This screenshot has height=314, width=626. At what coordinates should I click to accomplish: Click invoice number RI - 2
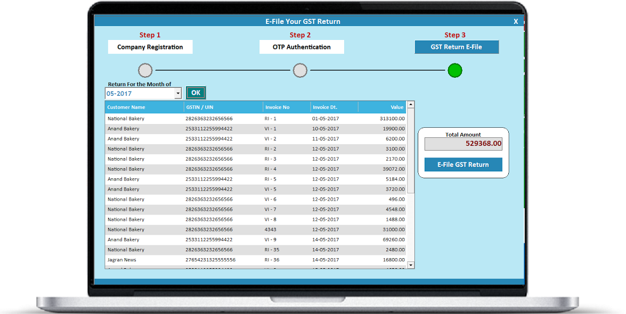coord(270,149)
